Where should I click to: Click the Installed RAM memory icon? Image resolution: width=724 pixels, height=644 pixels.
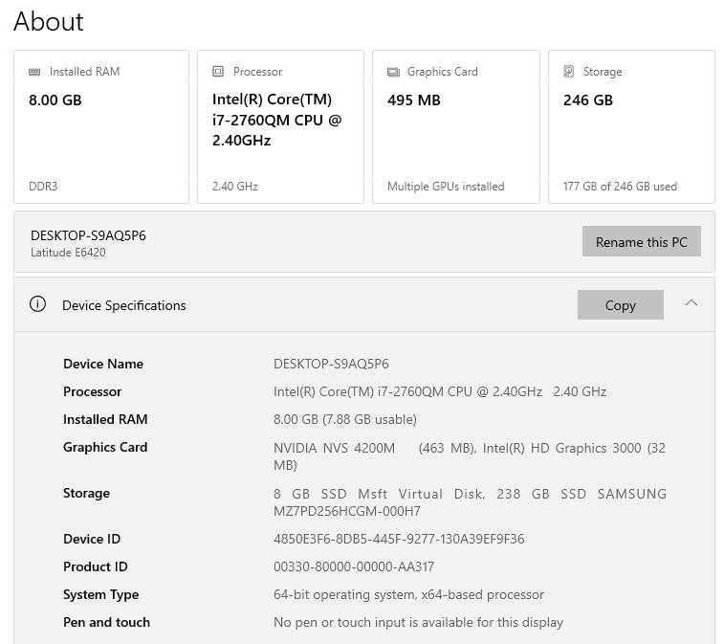35,72
